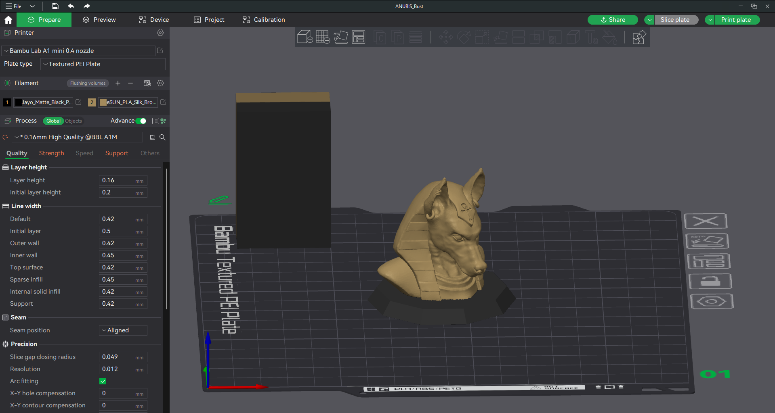Open the Slice plate dropdown arrow
The width and height of the screenshot is (775, 413).
649,20
